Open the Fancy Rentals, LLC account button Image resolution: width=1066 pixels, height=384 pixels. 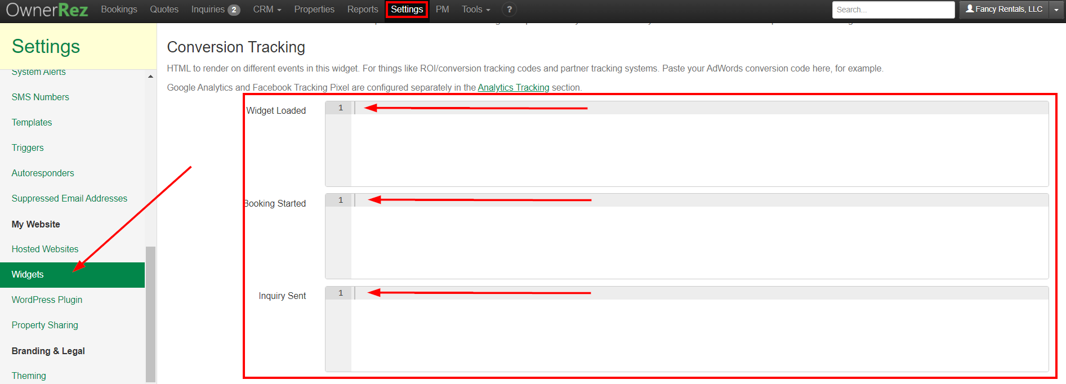1004,10
